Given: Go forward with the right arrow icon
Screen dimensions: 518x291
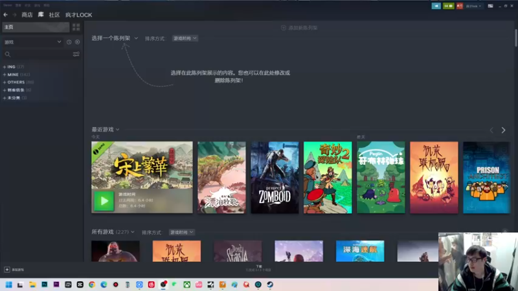Looking at the screenshot, I should [14, 15].
